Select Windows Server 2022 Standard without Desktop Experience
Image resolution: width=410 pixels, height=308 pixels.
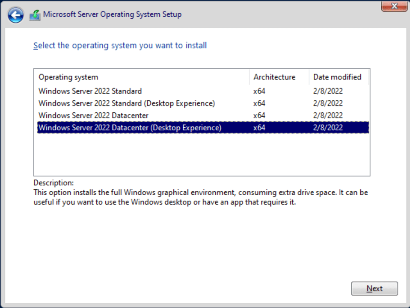tap(203, 91)
